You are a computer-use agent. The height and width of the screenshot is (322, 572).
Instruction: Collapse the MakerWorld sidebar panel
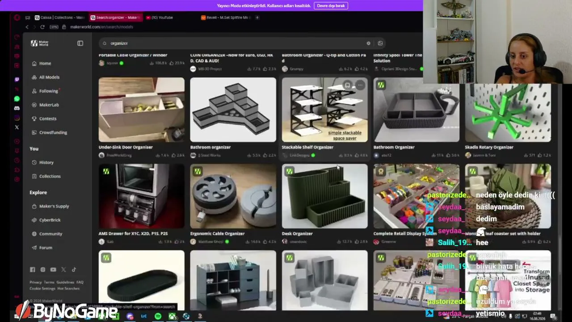pyautogui.click(x=80, y=43)
